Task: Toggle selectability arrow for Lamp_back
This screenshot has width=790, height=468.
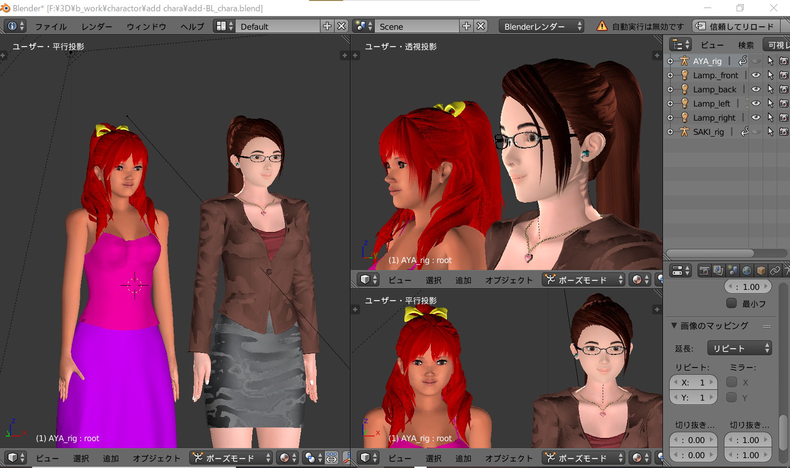Action: click(x=770, y=90)
